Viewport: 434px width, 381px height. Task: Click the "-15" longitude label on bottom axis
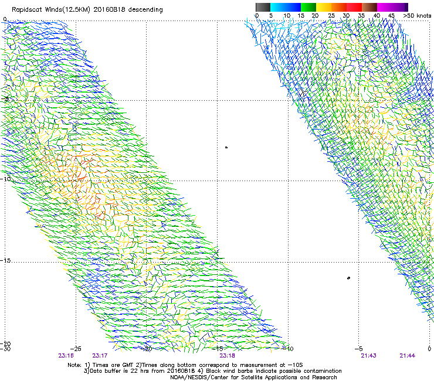(x=217, y=349)
